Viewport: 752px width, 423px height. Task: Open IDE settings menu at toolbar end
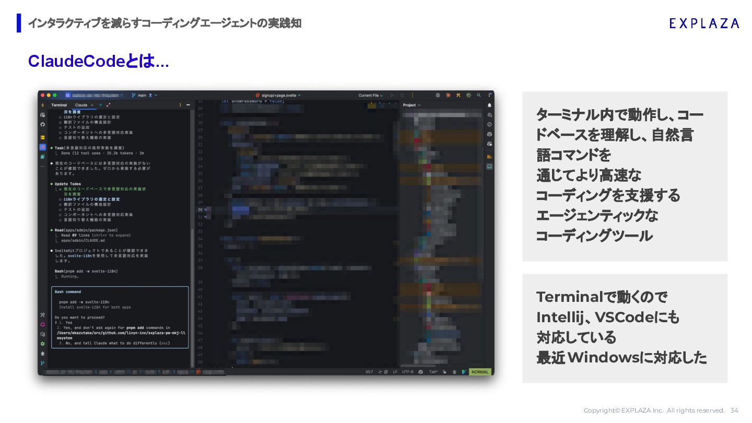[490, 96]
